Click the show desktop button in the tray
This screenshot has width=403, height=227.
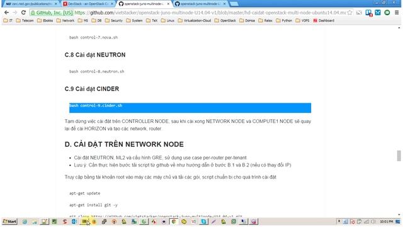(x=398, y=221)
